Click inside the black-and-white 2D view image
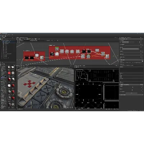 coord(97,89)
